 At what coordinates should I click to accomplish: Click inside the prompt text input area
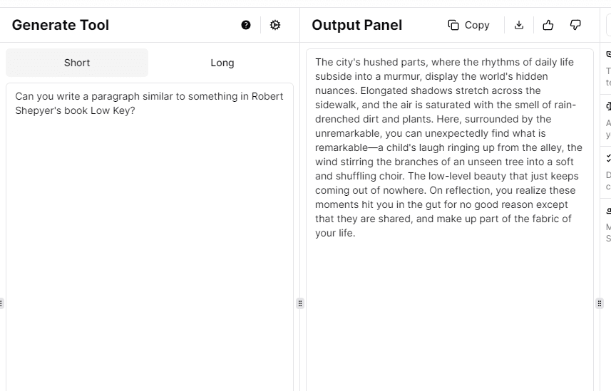click(x=149, y=235)
